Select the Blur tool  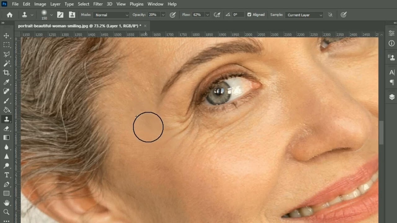coord(6,147)
